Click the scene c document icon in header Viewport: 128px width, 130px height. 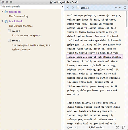click(78, 7)
